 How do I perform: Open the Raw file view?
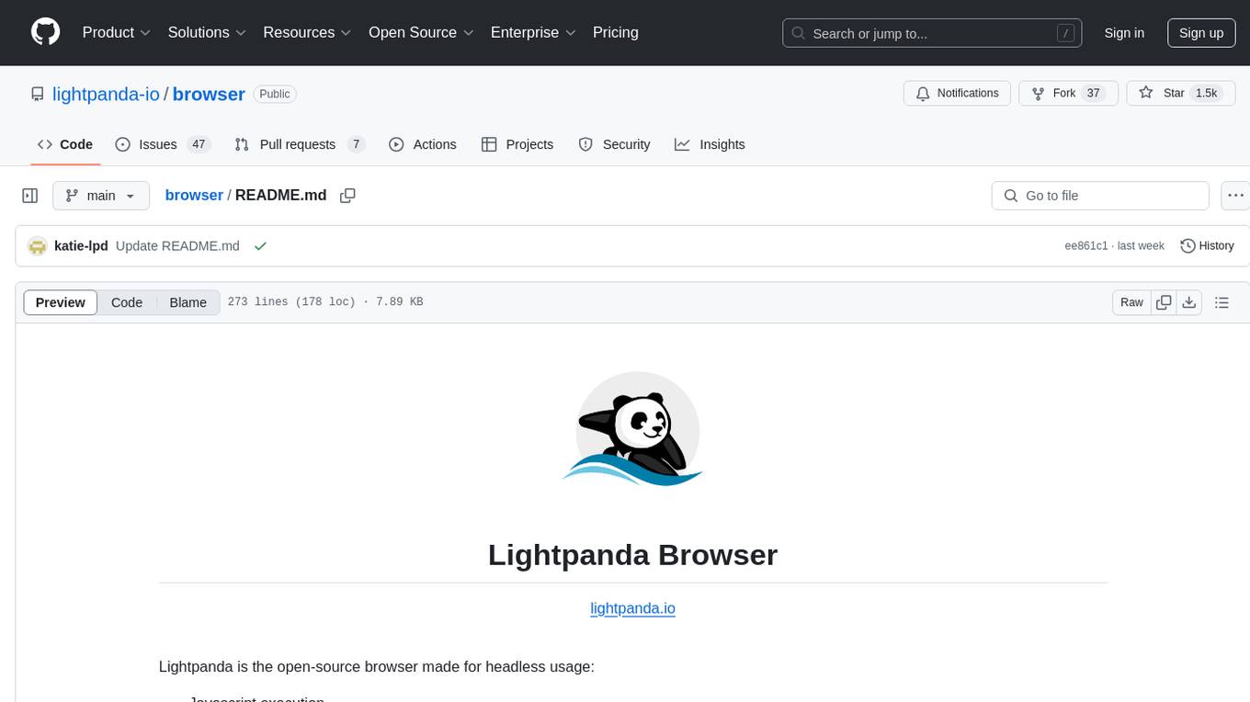click(x=1131, y=302)
